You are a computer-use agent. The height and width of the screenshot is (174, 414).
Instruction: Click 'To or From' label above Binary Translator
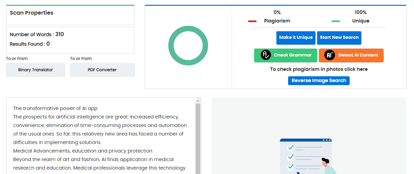tap(17, 59)
